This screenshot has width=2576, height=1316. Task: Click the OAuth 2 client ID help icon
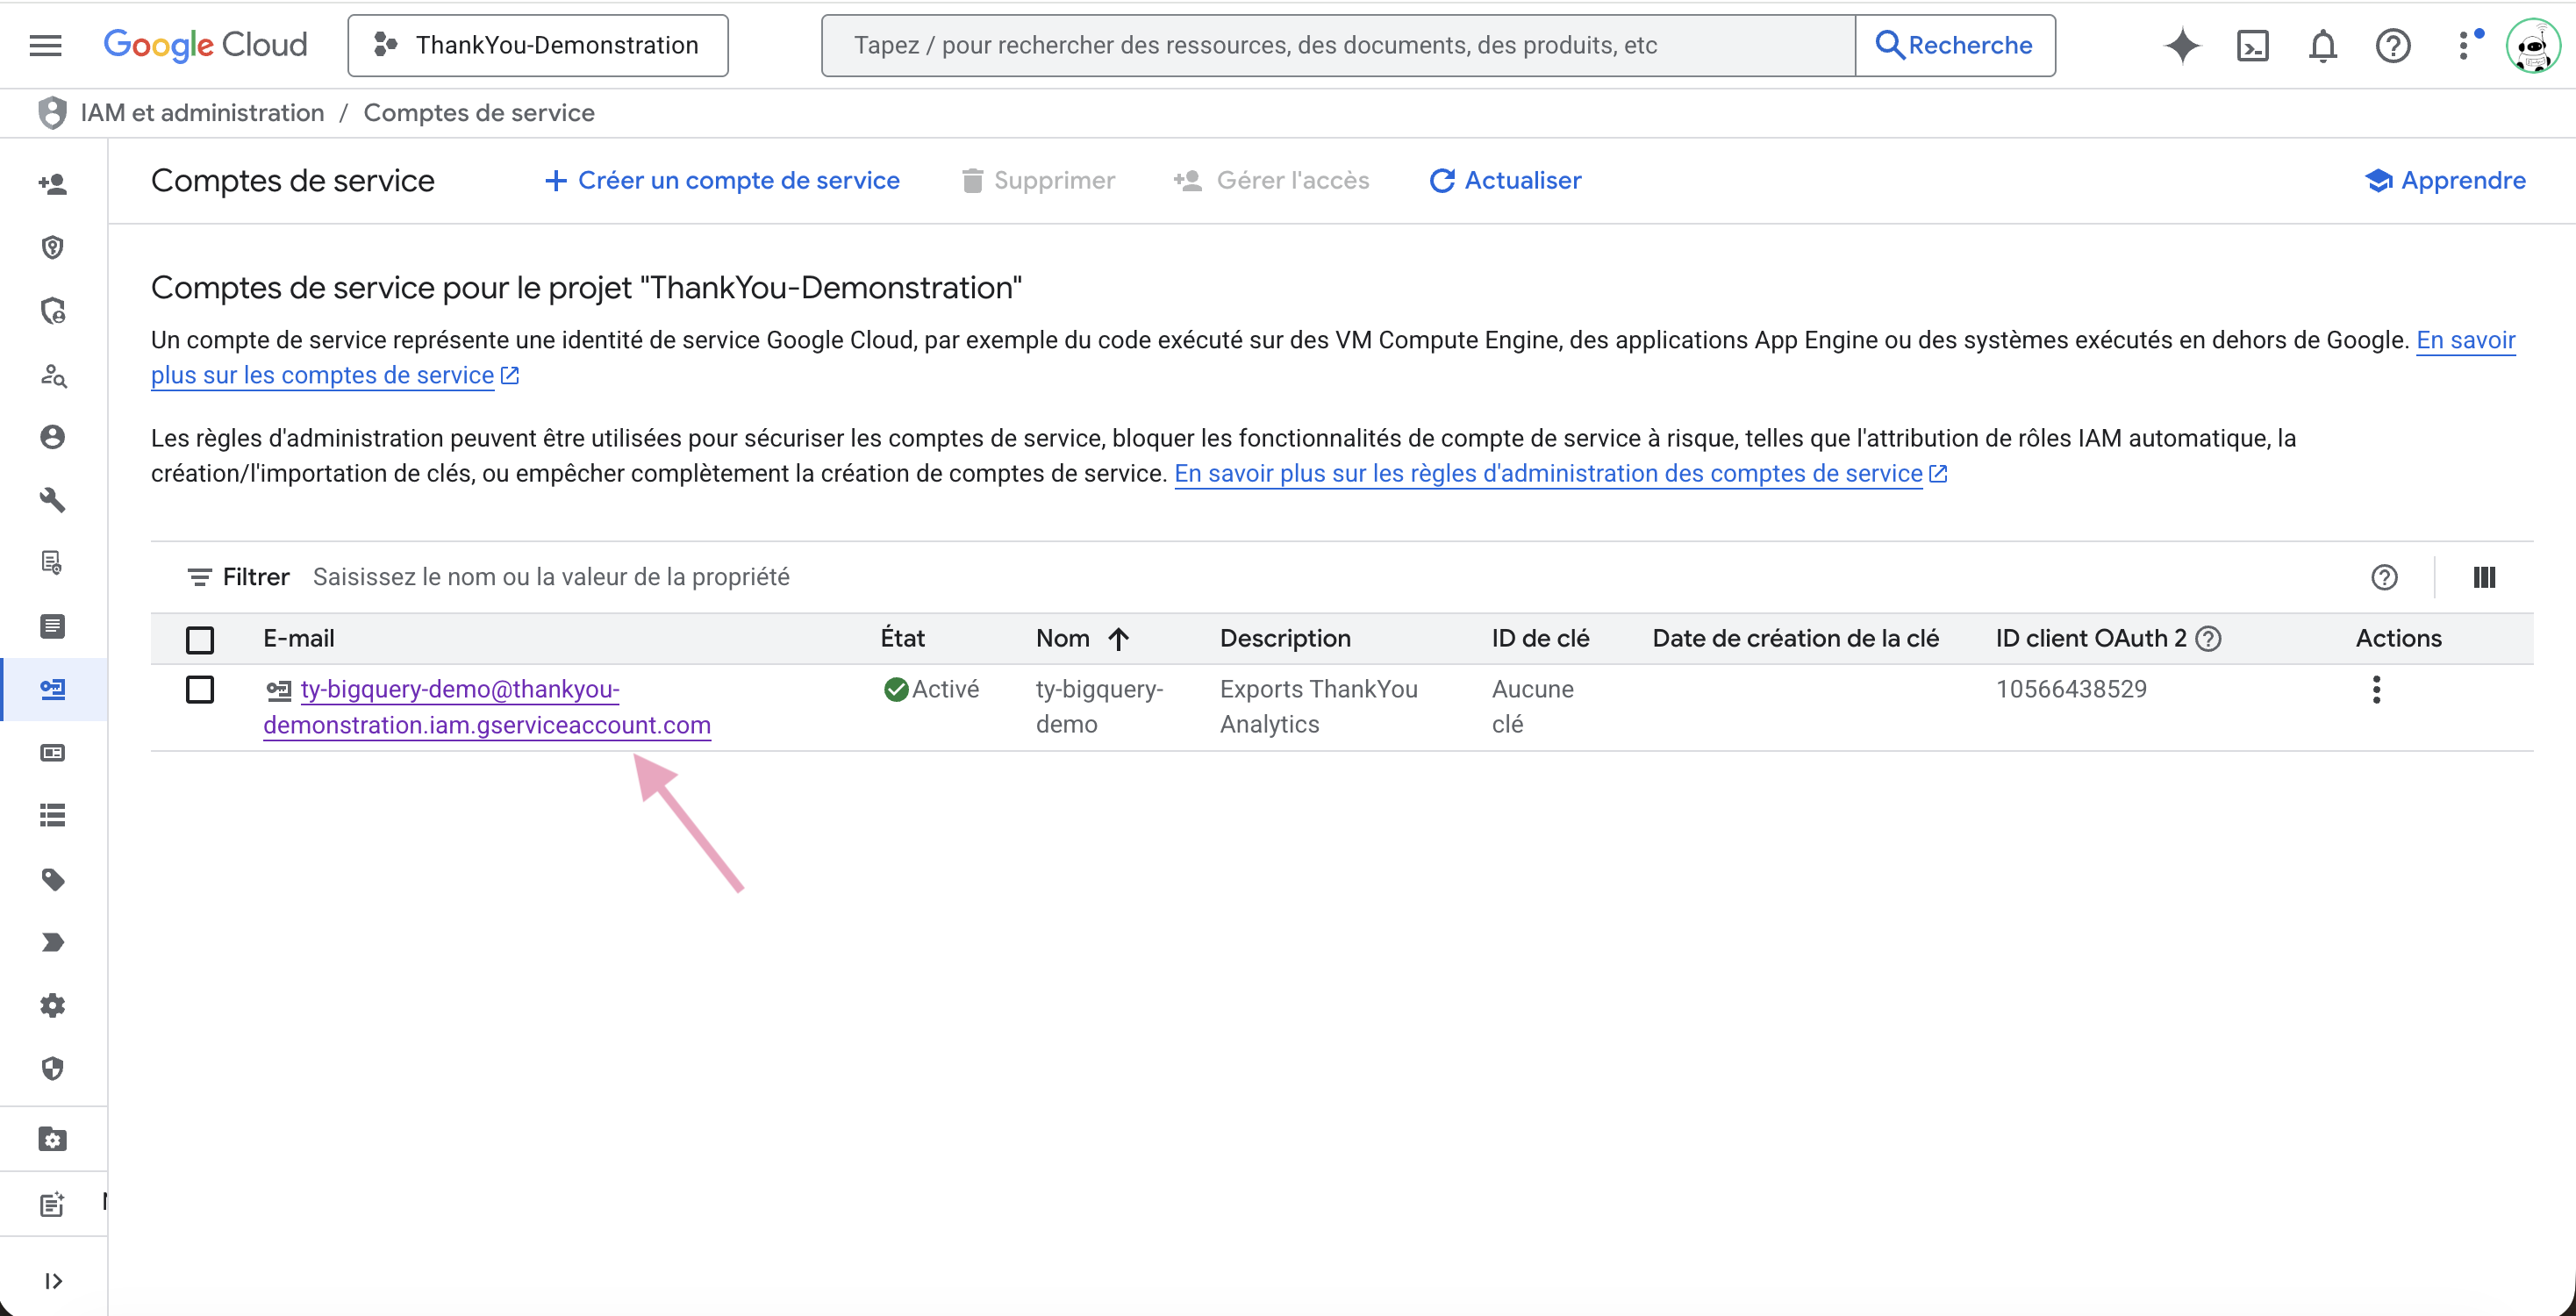pyautogui.click(x=2208, y=638)
